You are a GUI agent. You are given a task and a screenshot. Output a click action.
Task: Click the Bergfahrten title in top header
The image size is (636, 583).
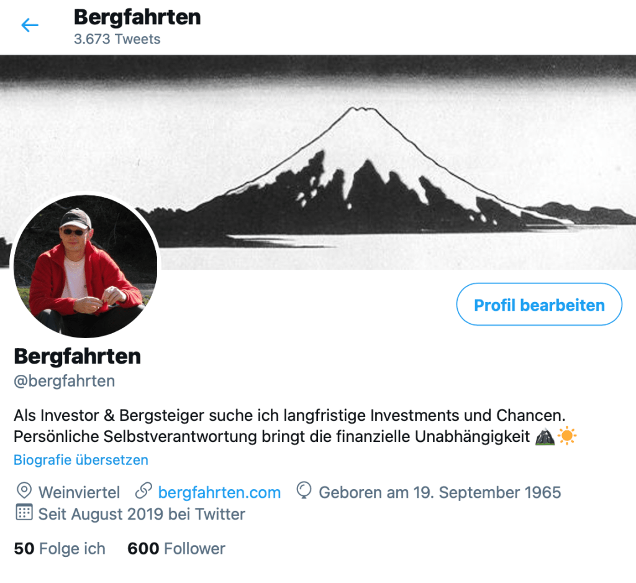(137, 17)
